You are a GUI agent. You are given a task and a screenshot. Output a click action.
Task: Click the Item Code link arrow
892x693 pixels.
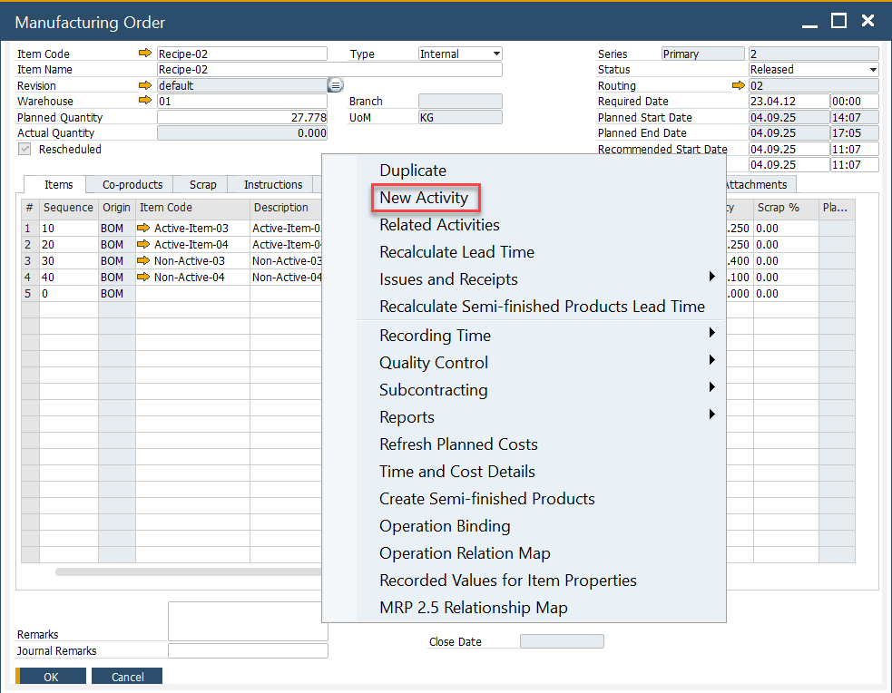[x=145, y=54]
